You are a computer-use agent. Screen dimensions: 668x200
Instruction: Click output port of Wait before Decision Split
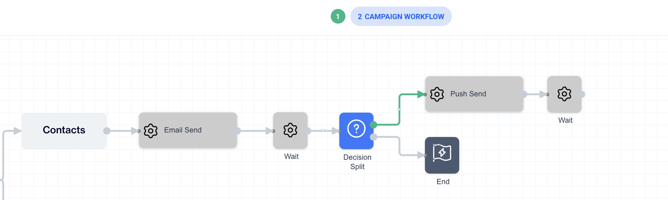[x=308, y=131]
